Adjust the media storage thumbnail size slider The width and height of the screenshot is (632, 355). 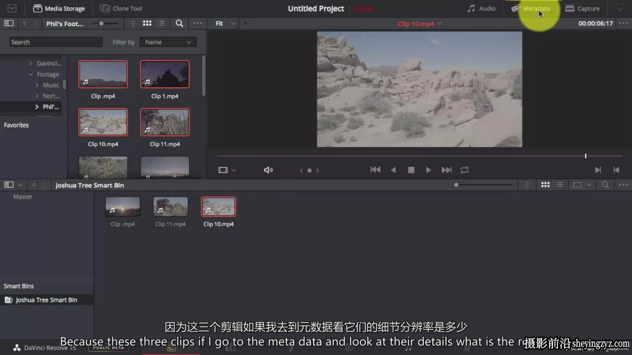coord(105,23)
